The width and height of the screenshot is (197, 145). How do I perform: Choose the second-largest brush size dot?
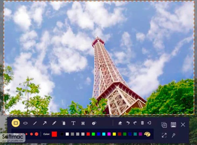[x=31, y=134]
